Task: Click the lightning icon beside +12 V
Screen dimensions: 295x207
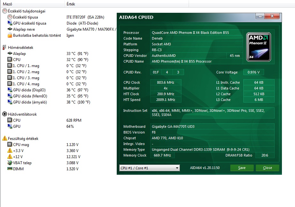Action: click(x=10, y=157)
